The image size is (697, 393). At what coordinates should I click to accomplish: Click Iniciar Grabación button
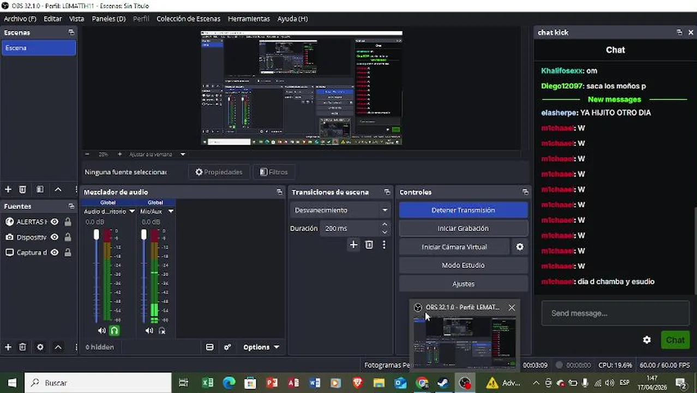click(463, 228)
